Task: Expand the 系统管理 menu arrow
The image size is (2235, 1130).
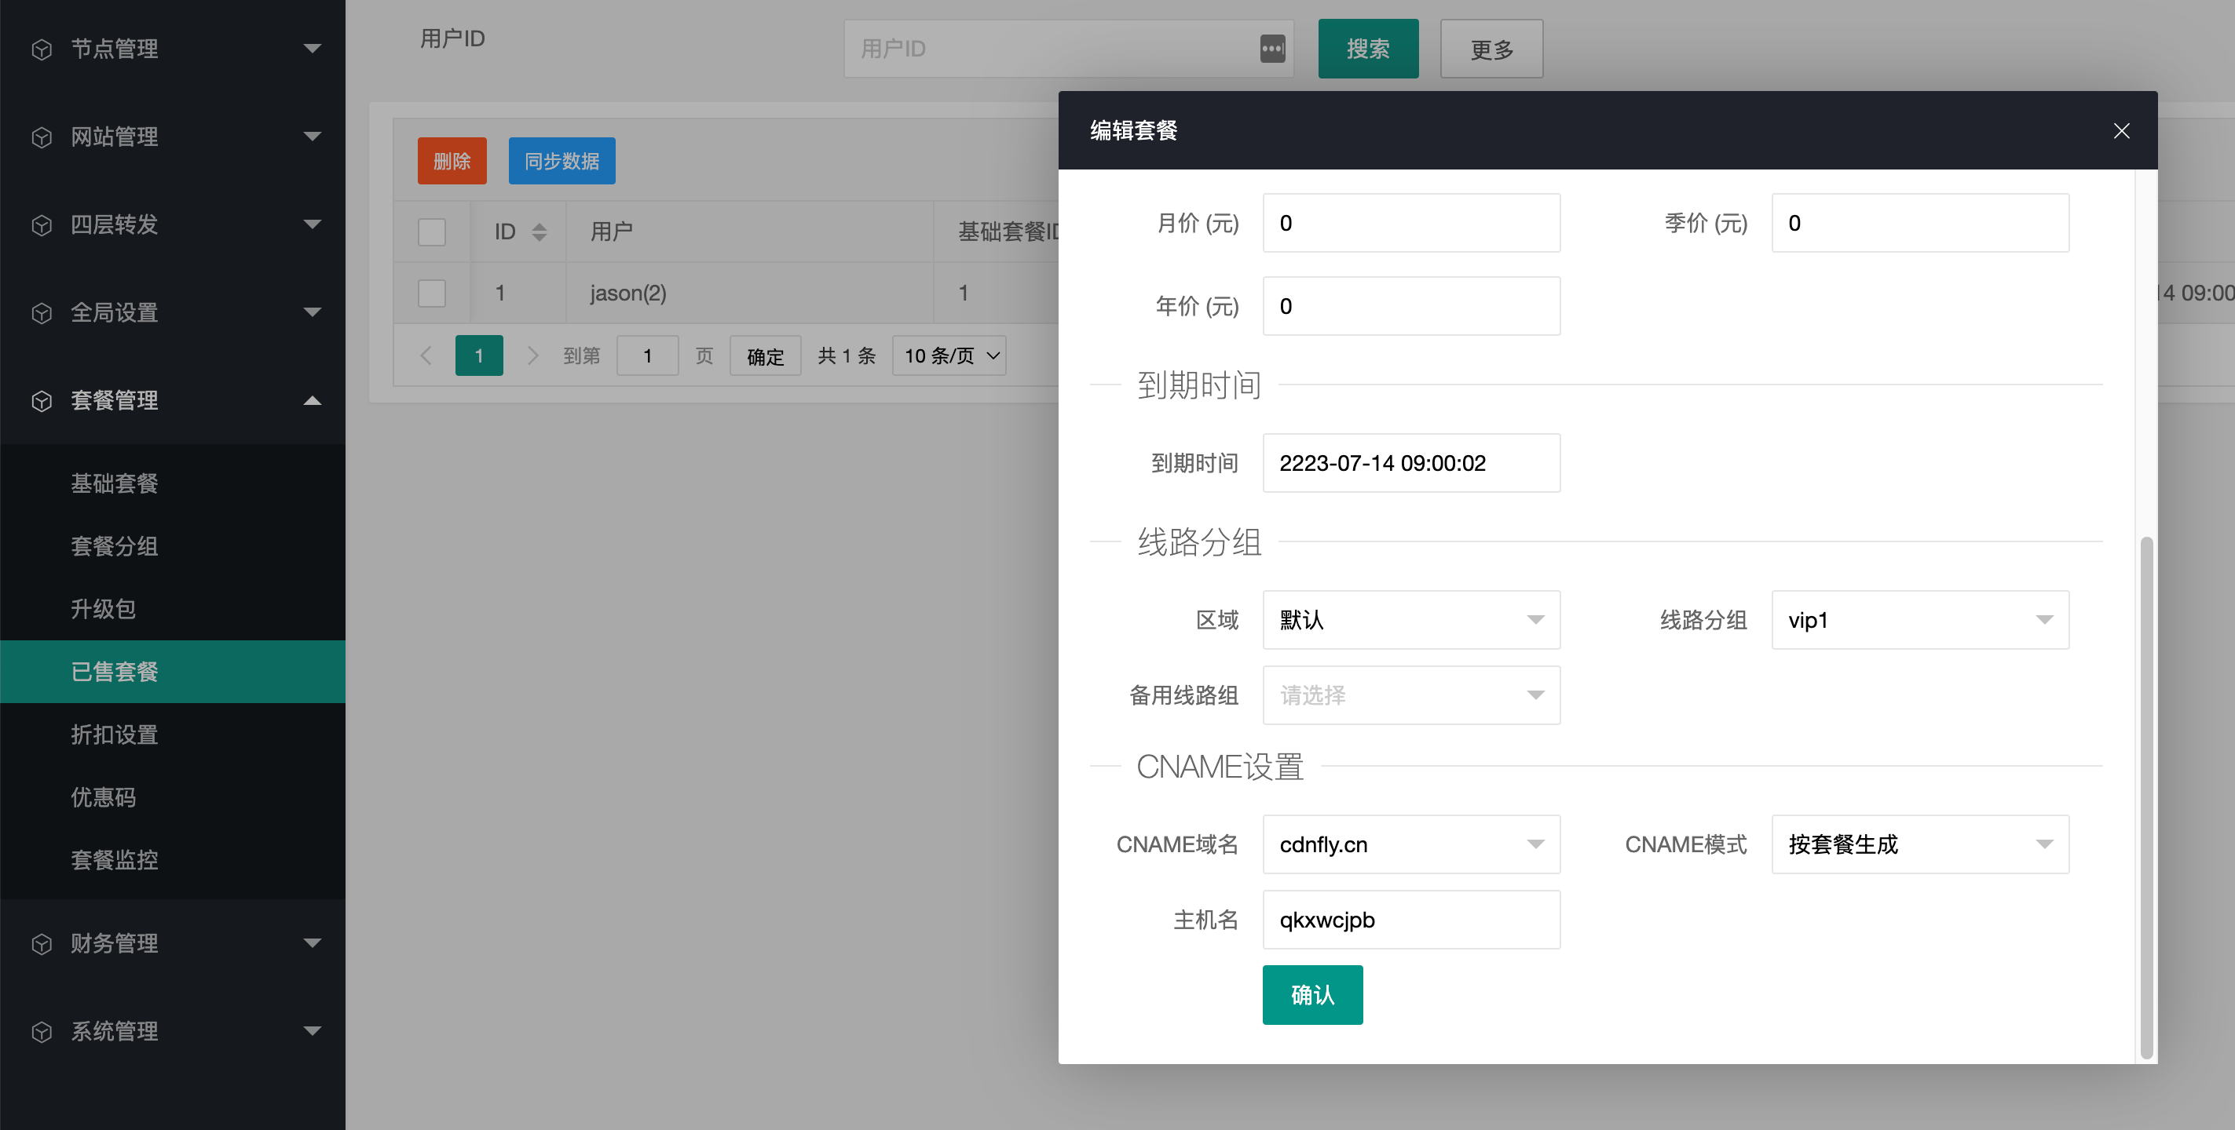Action: (313, 1031)
